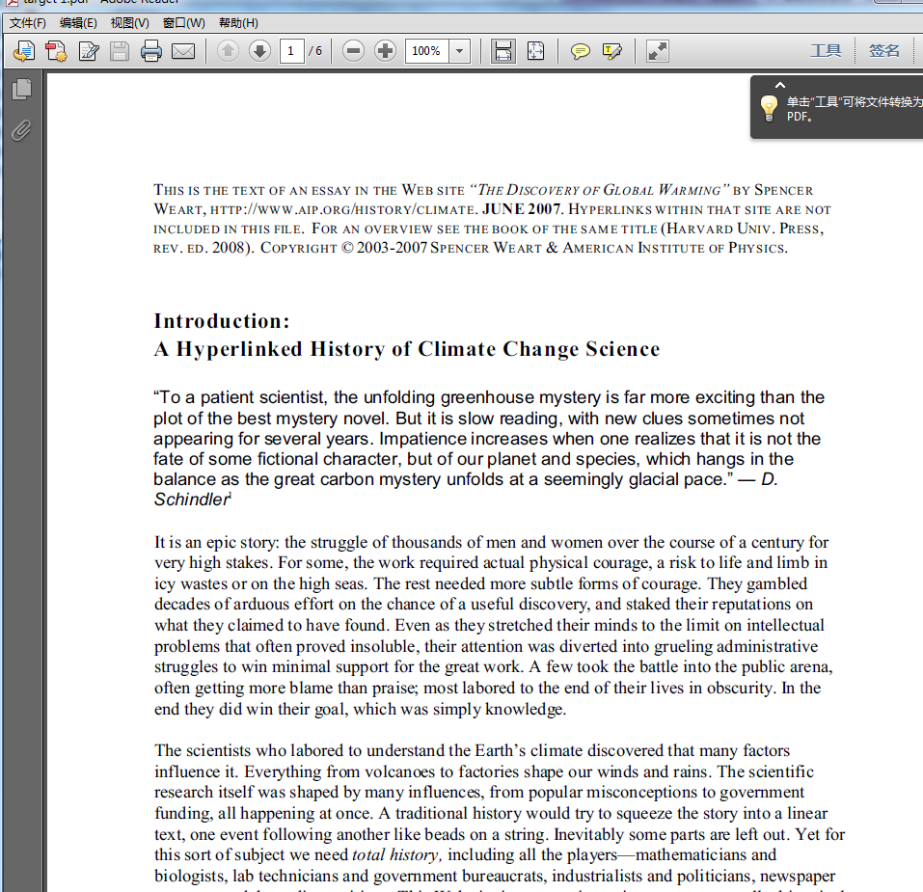Open the 文件(F) menu

point(28,23)
